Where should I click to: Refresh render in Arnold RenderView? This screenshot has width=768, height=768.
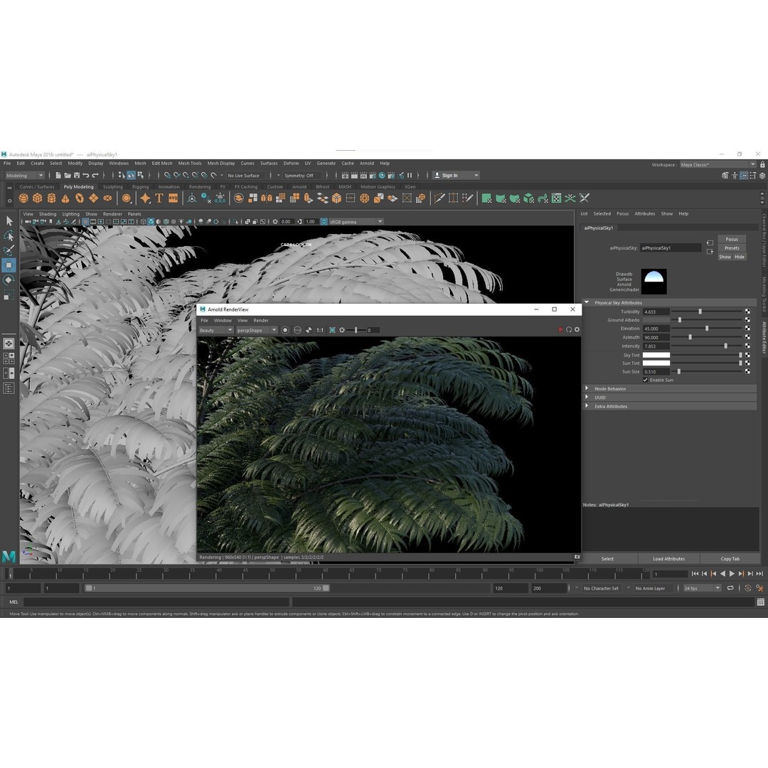[x=569, y=330]
